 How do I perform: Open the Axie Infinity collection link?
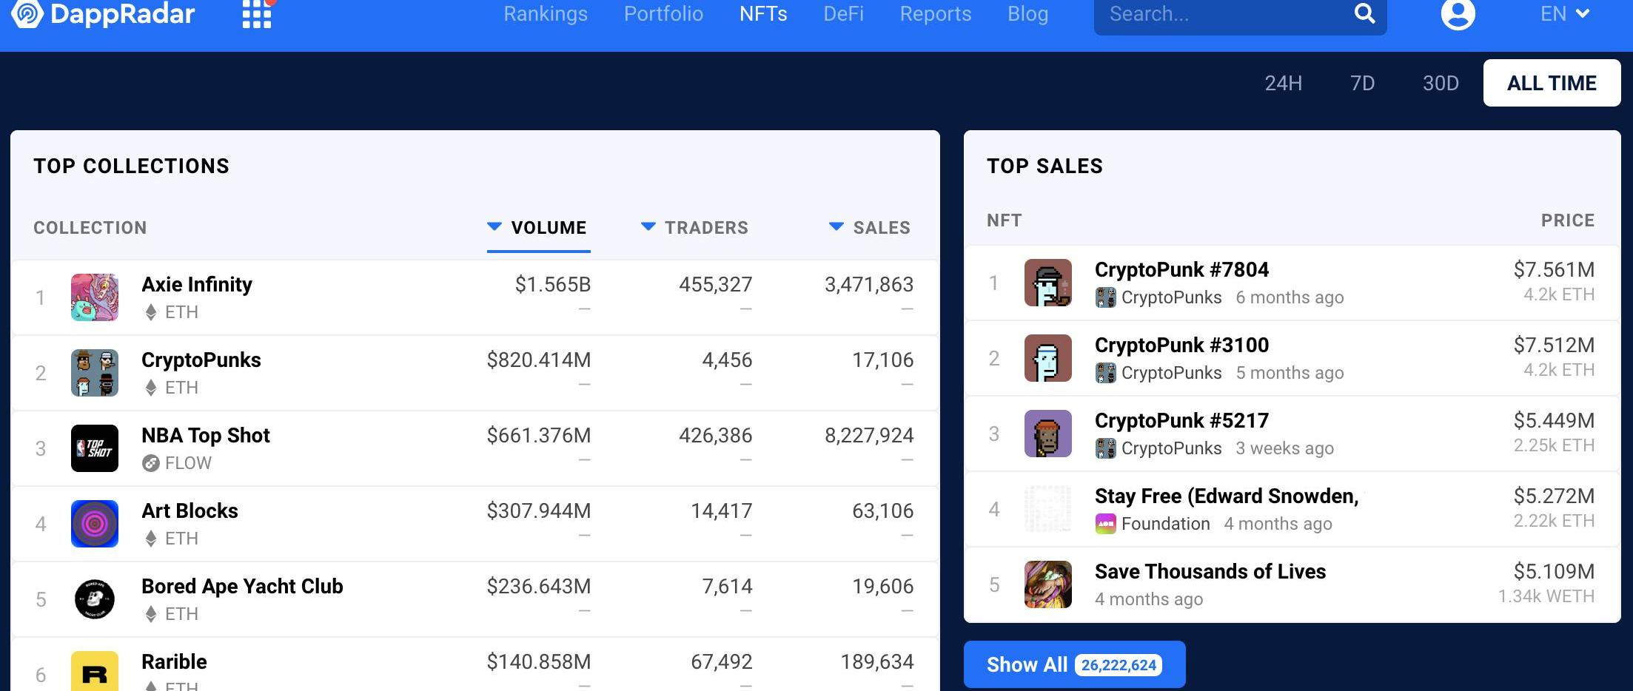(x=197, y=285)
